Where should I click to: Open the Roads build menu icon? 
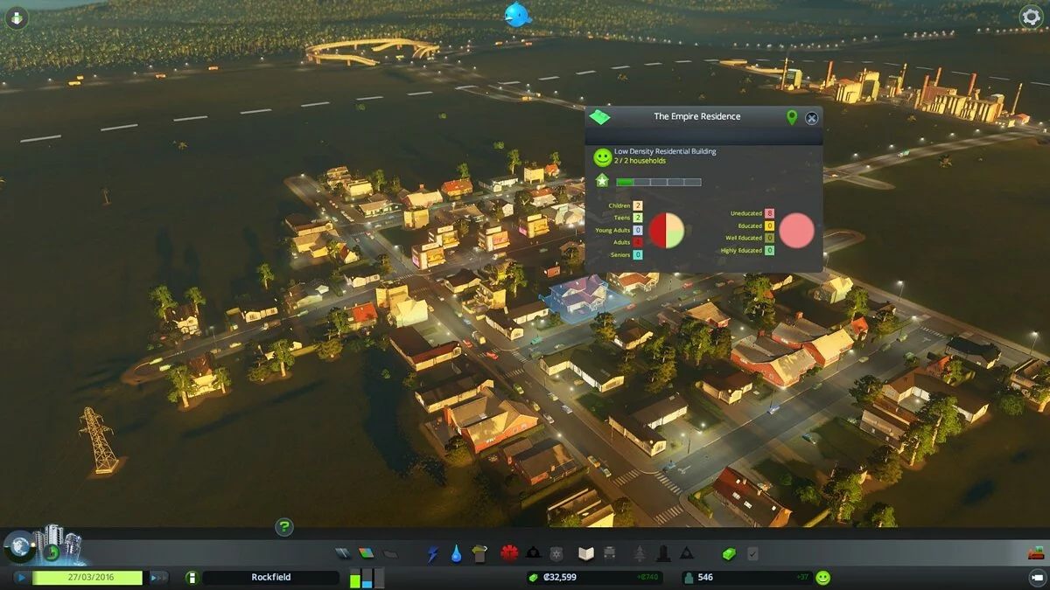click(x=343, y=553)
